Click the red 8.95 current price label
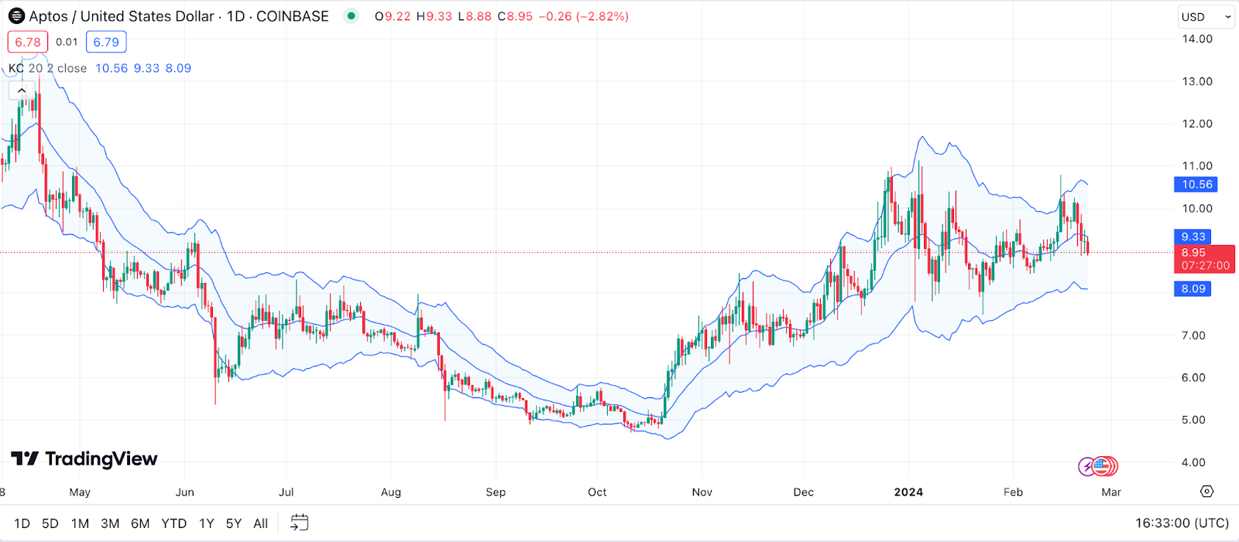This screenshot has width=1239, height=542. tap(1205, 259)
